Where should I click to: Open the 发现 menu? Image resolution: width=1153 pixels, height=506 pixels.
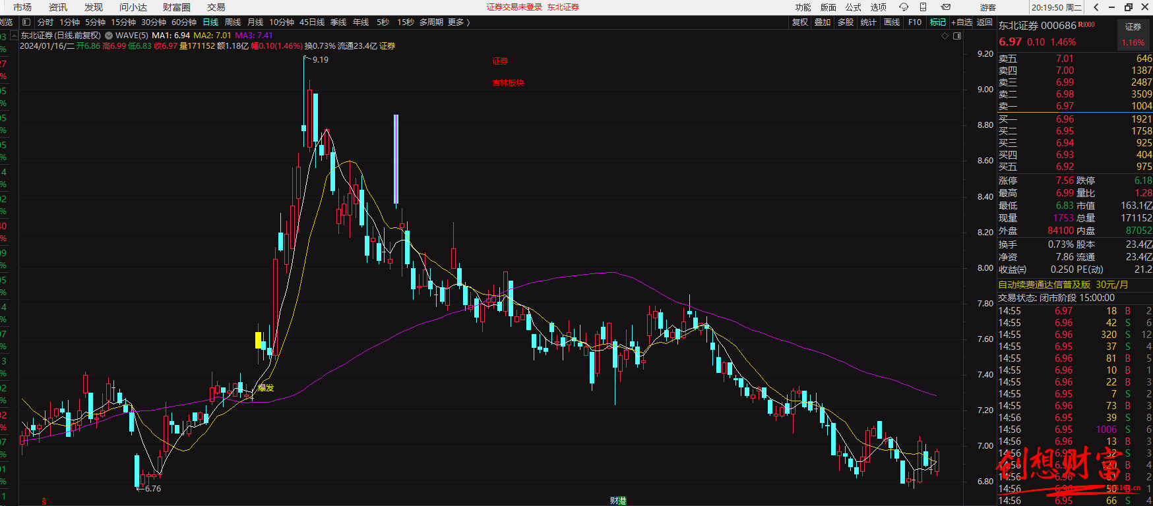[x=94, y=7]
